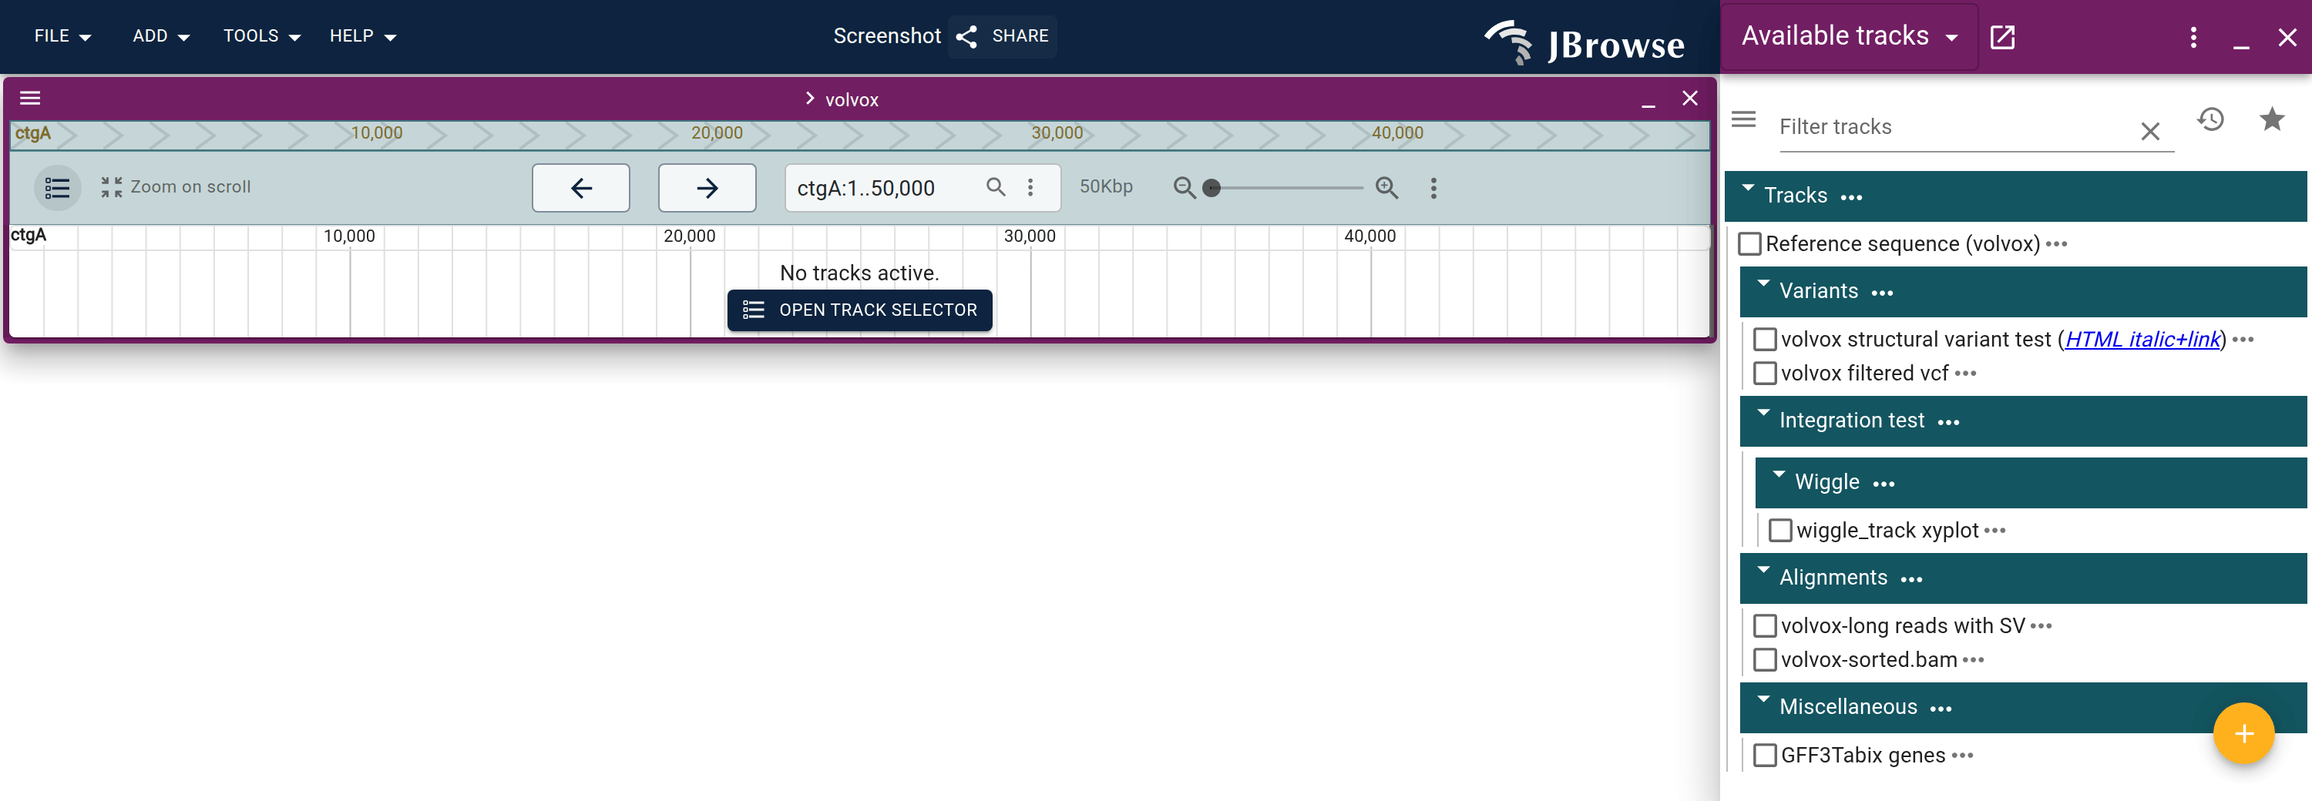The image size is (2312, 801).
Task: Adjust the zoom level slider
Action: tap(1285, 187)
